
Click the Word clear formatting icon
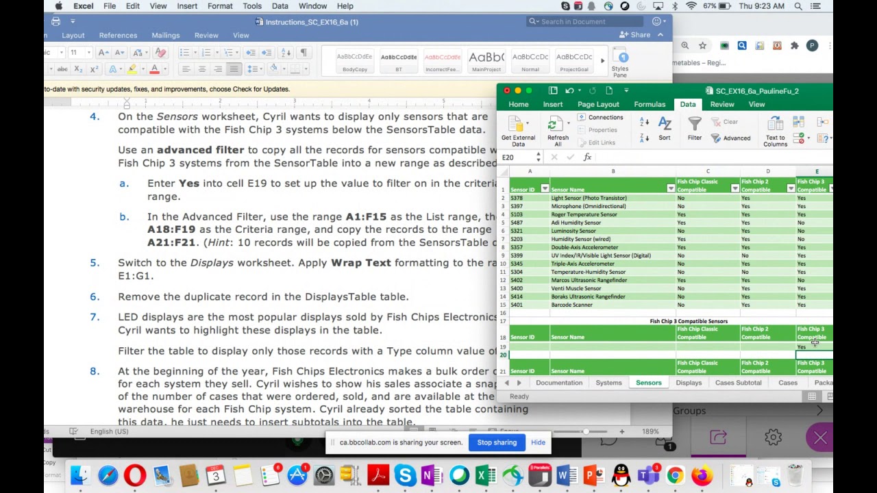[x=160, y=53]
